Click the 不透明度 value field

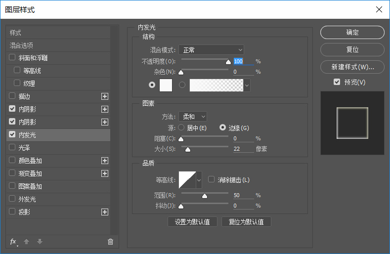click(x=243, y=61)
